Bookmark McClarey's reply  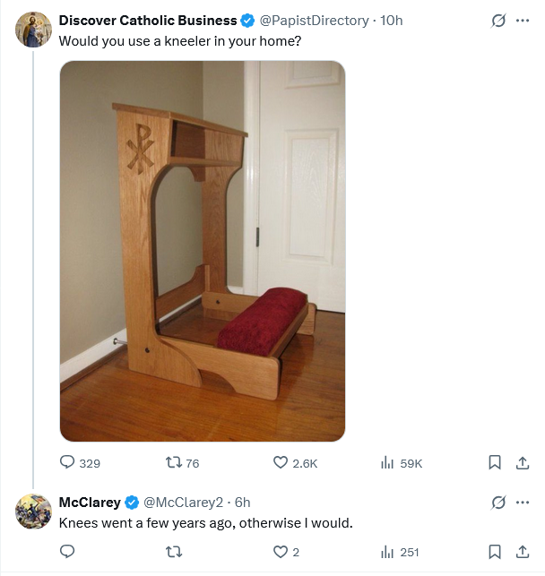click(495, 552)
